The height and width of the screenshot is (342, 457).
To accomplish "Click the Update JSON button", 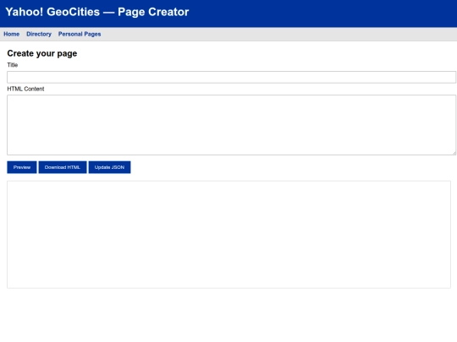I will tap(109, 167).
